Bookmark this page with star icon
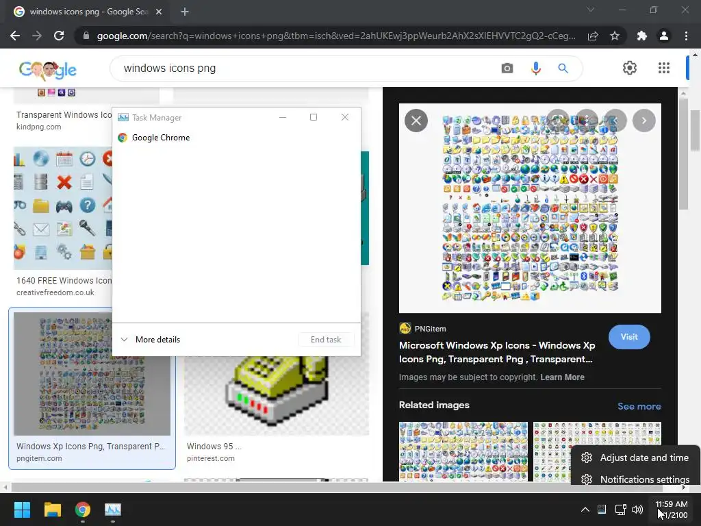Viewport: 701px width, 526px height. 615,36
